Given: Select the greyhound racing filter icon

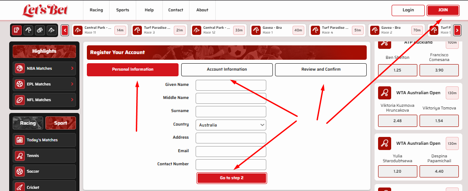Looking at the screenshot, I should pos(52,30).
